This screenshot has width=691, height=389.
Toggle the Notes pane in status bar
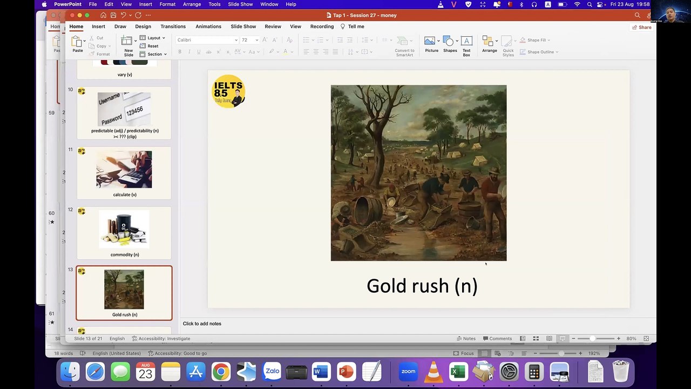pos(466,339)
